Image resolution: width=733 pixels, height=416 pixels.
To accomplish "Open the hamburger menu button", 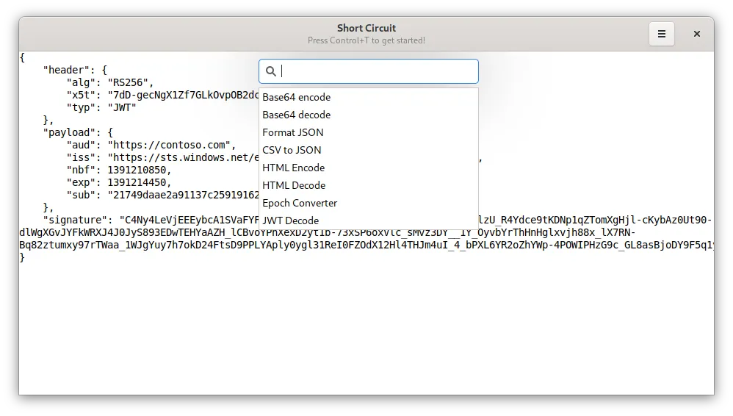I will (662, 34).
